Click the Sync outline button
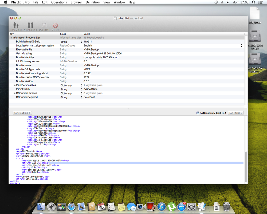Viewport: 267px width, 214px height. click(23, 113)
